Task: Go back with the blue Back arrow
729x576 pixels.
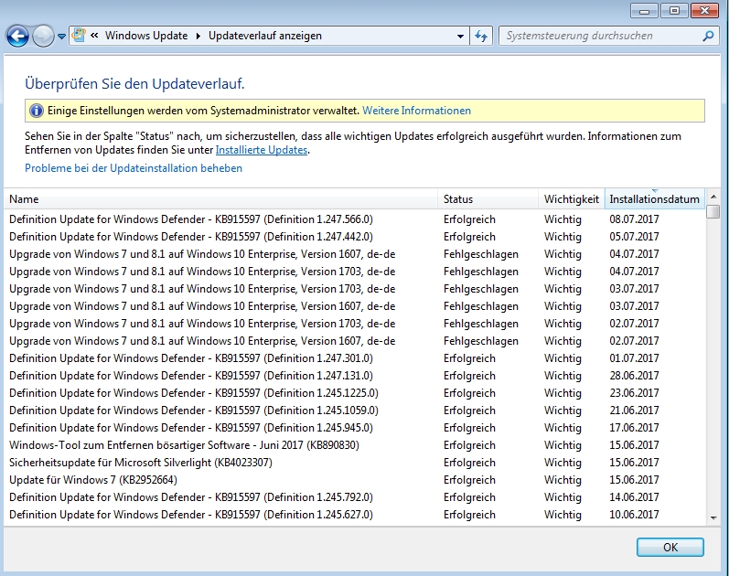Action: [17, 36]
